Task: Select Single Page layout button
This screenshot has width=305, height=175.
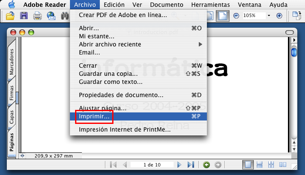Action: tap(248, 165)
